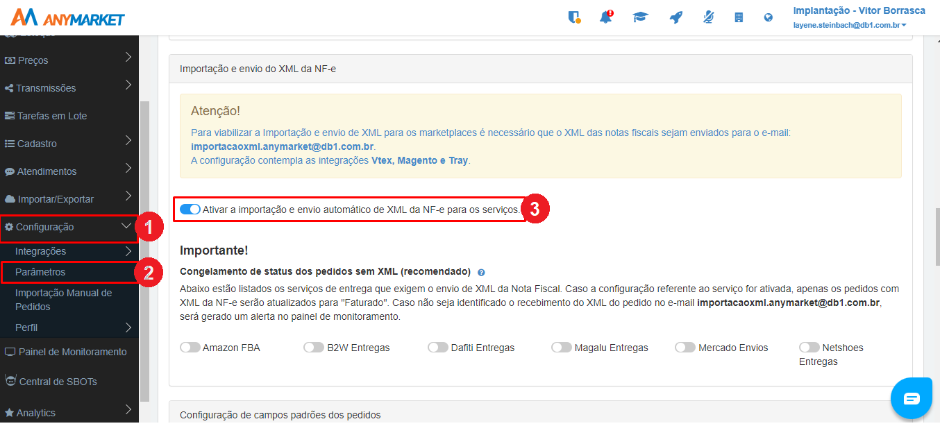The image size is (940, 426).
Task: Click the Transmissões share icon
Action: tap(9, 88)
